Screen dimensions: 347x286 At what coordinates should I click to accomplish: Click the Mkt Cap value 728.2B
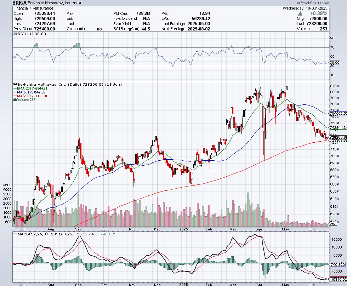[x=143, y=13]
